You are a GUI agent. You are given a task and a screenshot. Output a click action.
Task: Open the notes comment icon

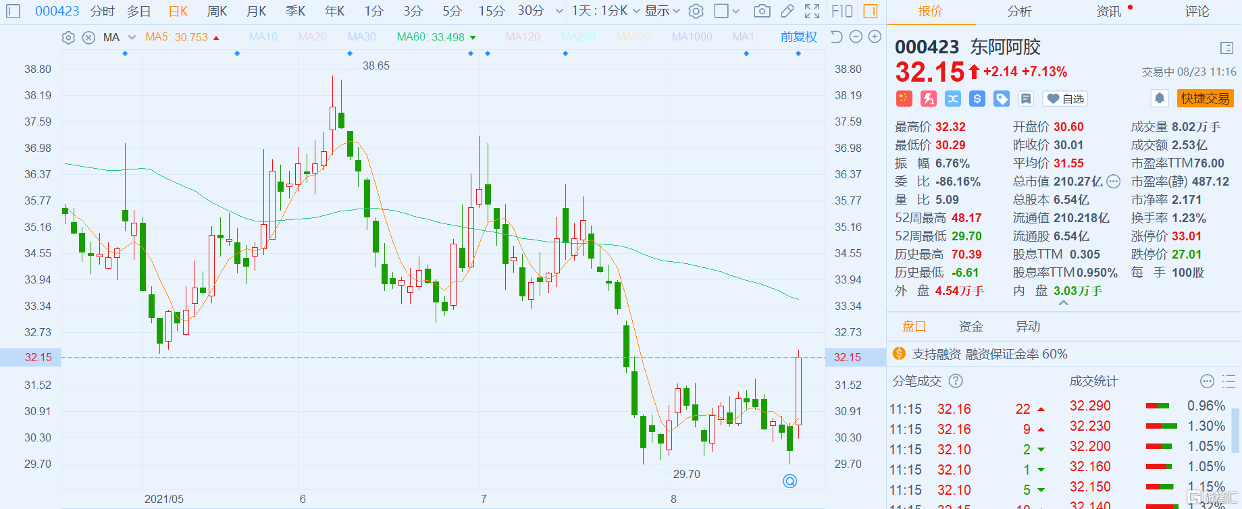(x=1026, y=99)
